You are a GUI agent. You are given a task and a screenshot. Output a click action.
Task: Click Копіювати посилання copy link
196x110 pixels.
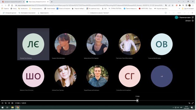(27, 13)
